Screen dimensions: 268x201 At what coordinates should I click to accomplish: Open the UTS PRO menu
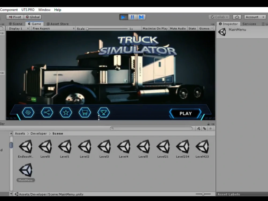coord(28,10)
